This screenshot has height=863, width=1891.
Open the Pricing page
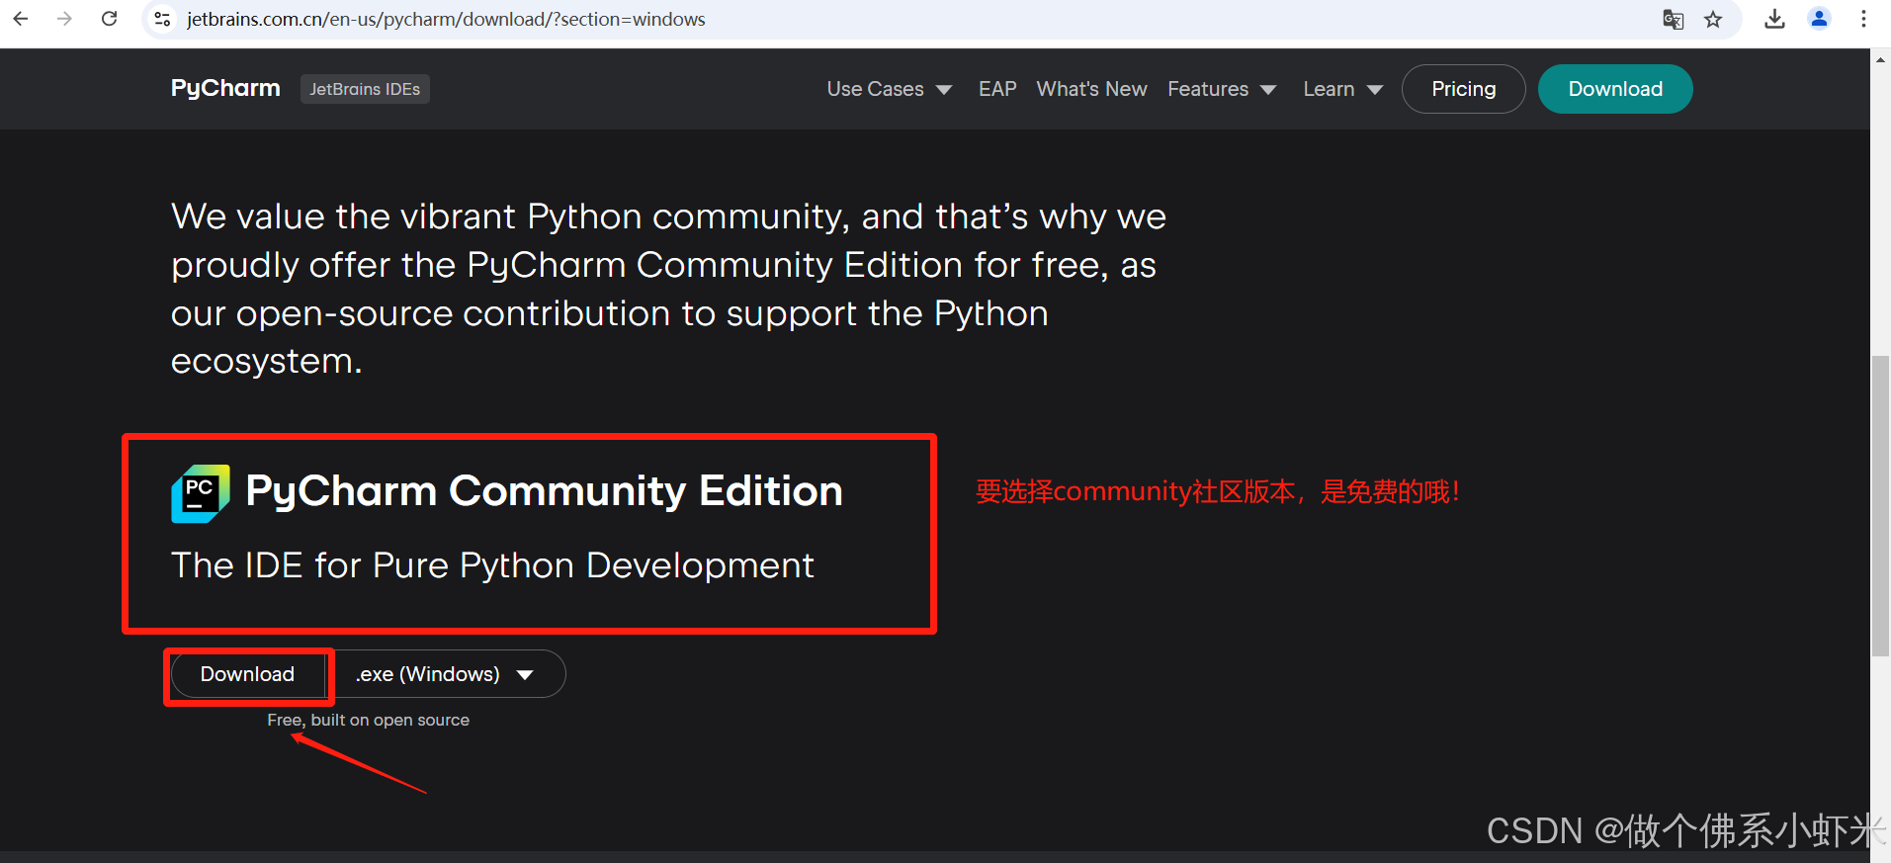[1464, 89]
